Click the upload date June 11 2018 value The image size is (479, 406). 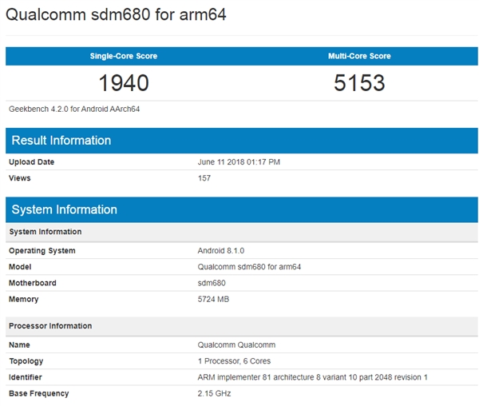pyautogui.click(x=239, y=162)
